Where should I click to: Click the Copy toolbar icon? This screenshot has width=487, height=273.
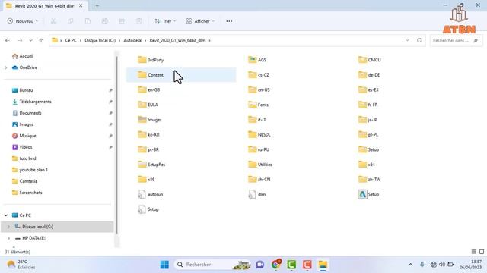71,21
